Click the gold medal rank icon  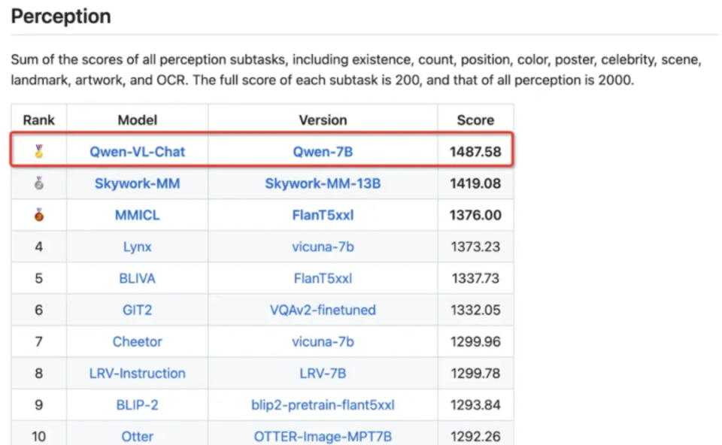point(39,151)
